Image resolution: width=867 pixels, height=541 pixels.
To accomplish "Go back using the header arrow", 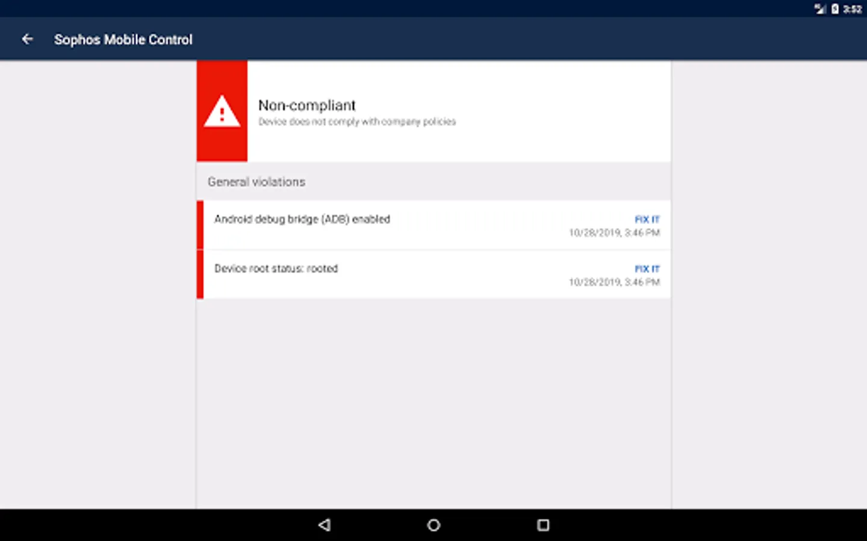I will (x=27, y=39).
